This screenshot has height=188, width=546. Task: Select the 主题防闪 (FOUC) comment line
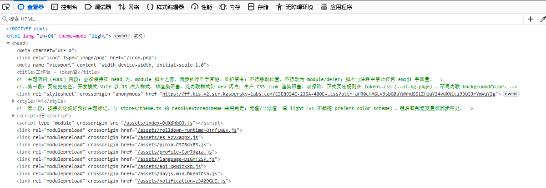click(x=230, y=79)
